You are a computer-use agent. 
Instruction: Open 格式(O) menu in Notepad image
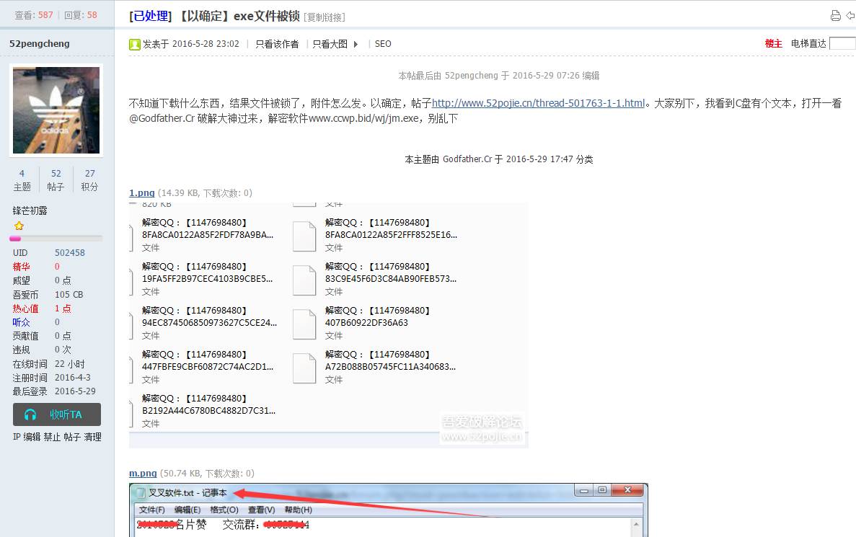tap(224, 510)
